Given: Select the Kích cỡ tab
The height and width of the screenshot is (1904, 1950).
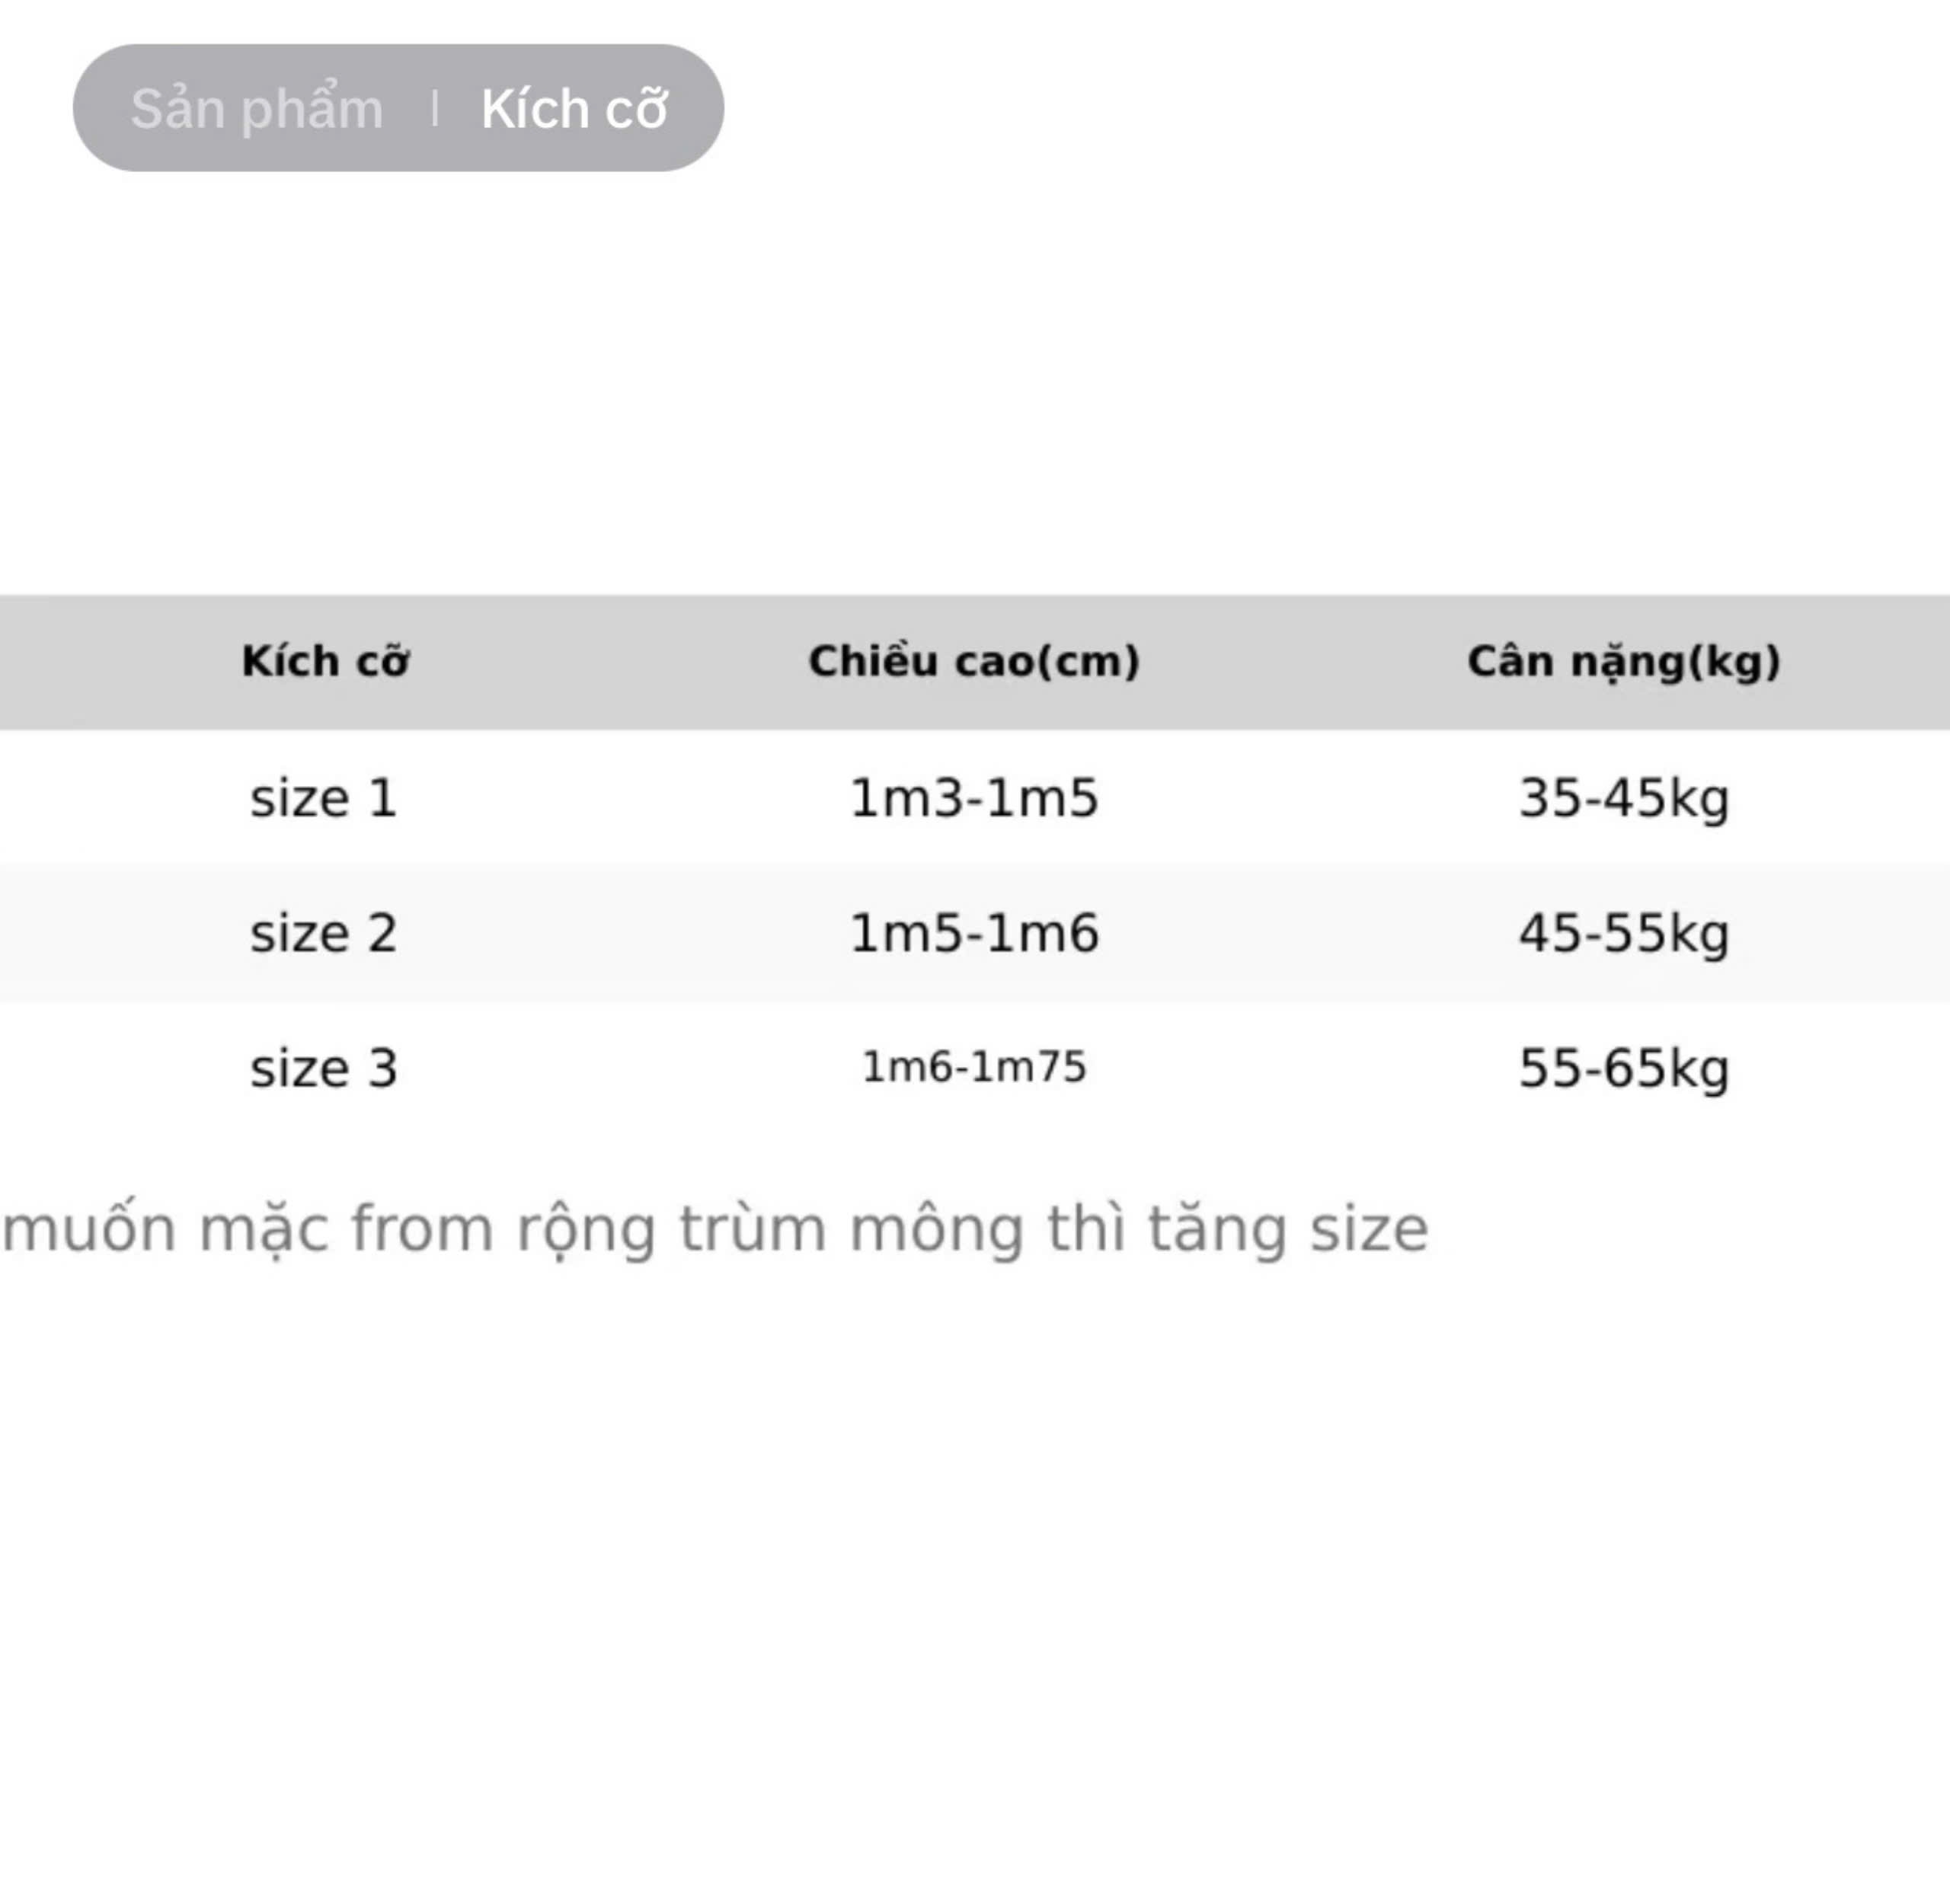Looking at the screenshot, I should tap(574, 109).
